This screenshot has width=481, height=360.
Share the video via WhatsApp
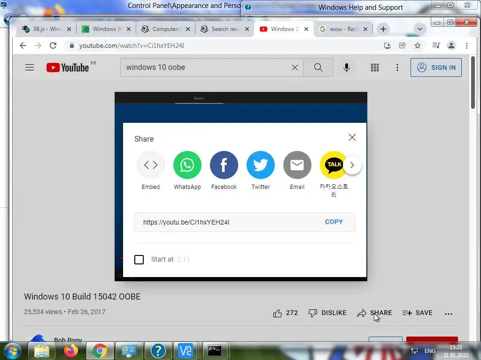tap(187, 165)
